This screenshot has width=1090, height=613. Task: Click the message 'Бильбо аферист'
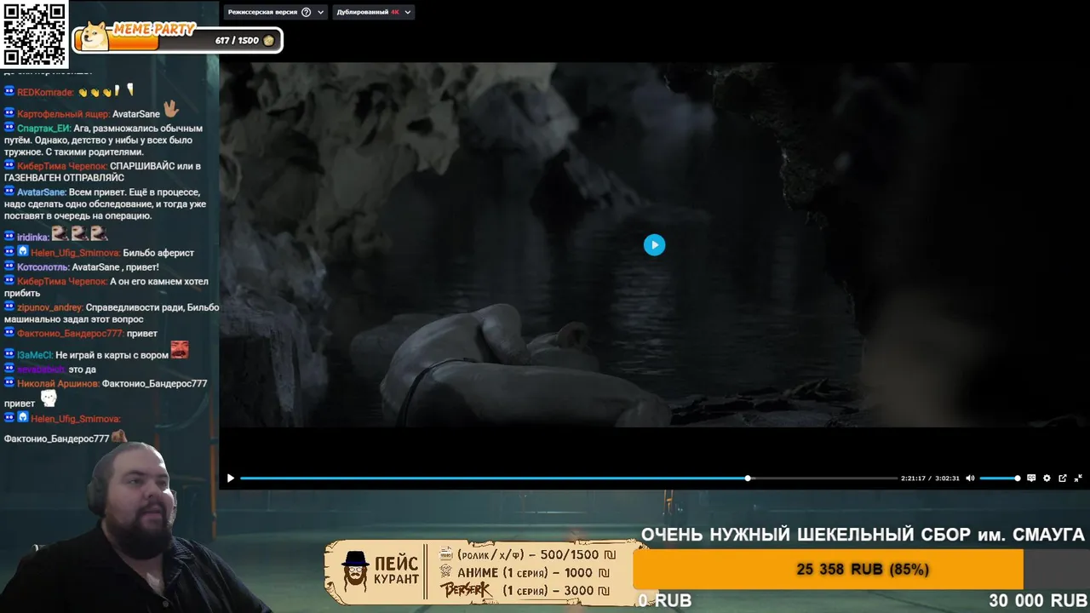tap(158, 253)
